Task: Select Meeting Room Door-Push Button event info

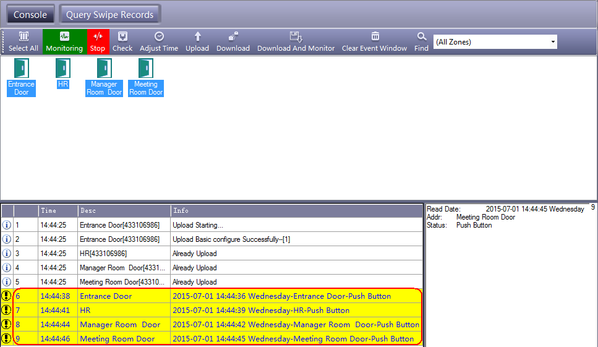Action: [296, 338]
